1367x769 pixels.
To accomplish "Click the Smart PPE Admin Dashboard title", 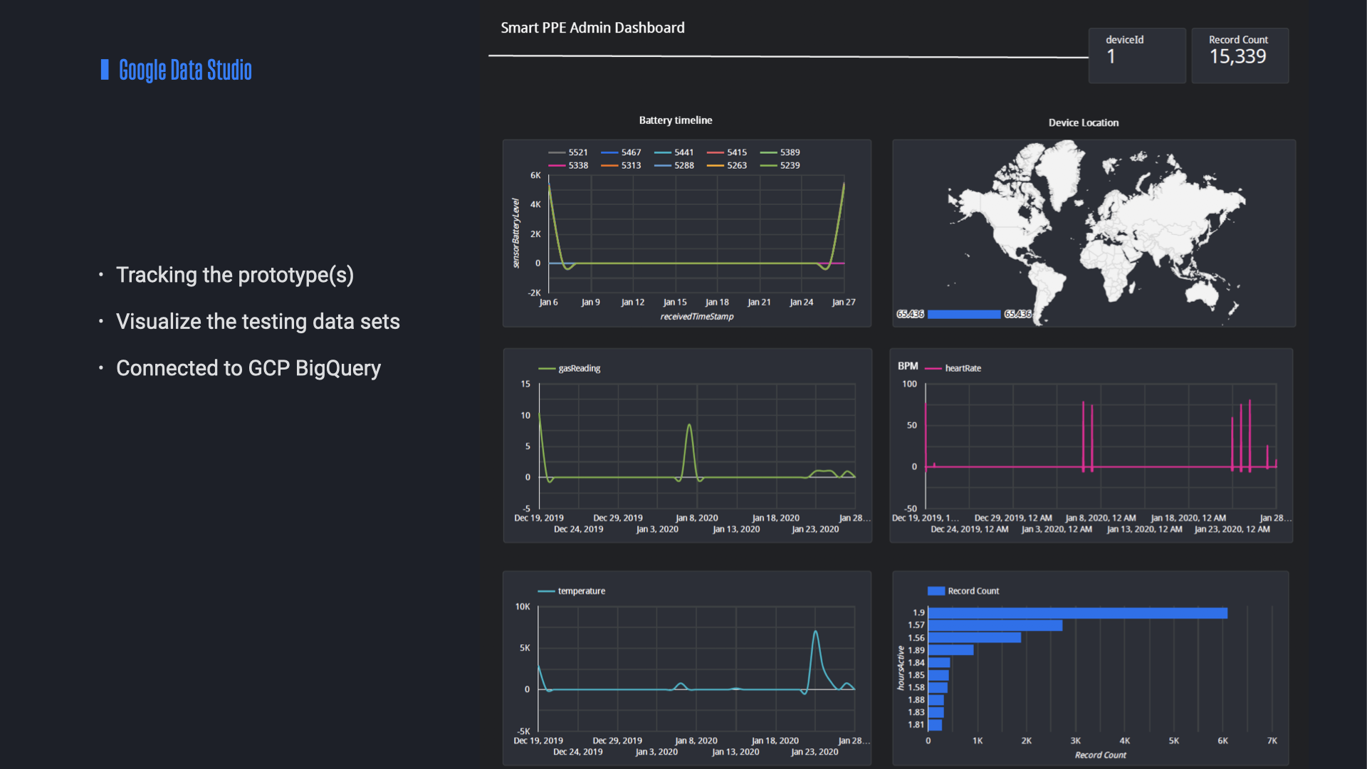I will click(592, 28).
